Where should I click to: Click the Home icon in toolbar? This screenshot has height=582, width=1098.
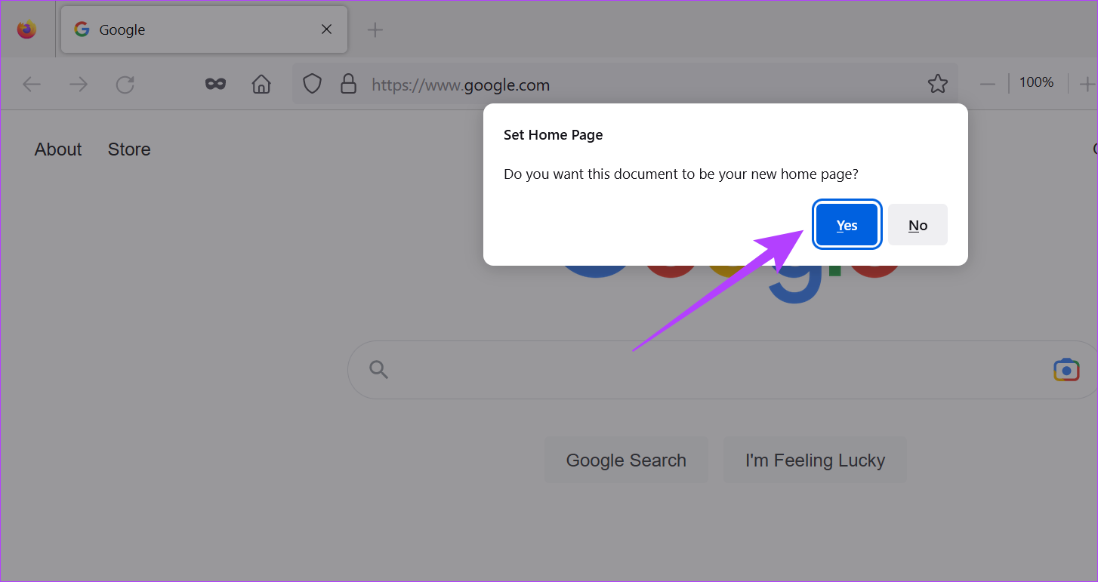(261, 84)
